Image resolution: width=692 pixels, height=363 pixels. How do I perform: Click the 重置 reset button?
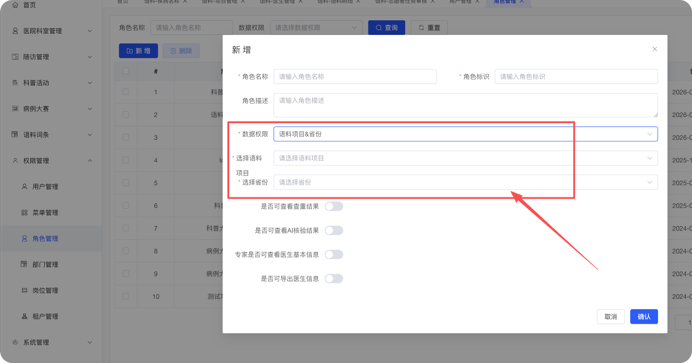[429, 28]
